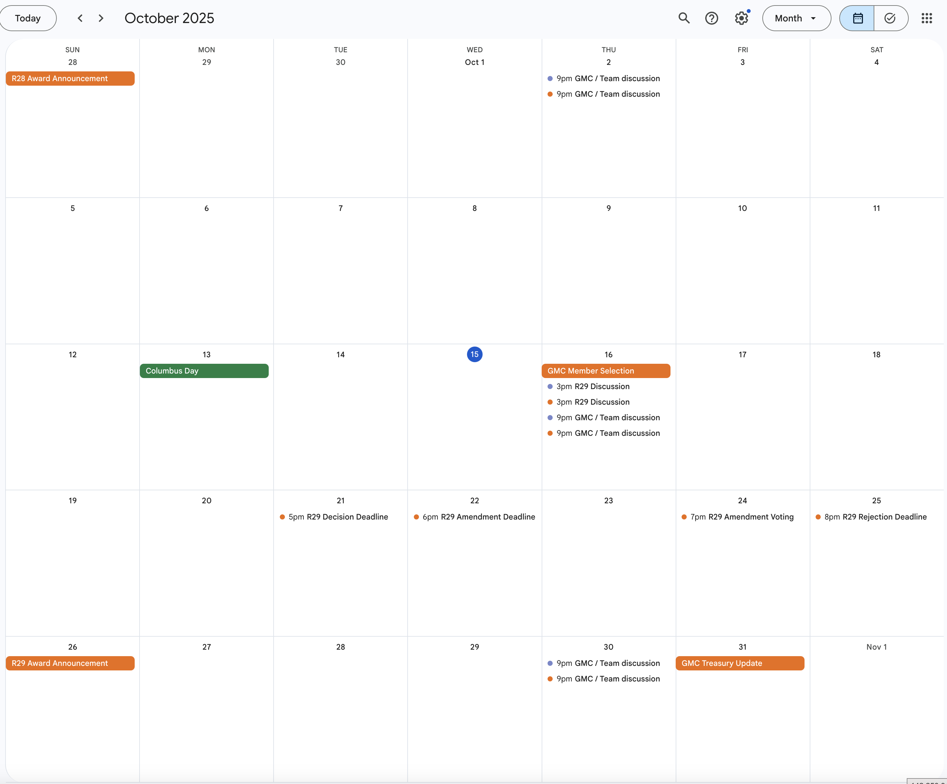Open GMC Member Selection event

point(605,371)
